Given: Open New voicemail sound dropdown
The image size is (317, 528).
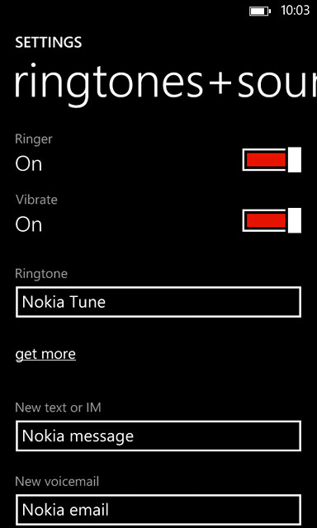Looking at the screenshot, I should pos(158,510).
